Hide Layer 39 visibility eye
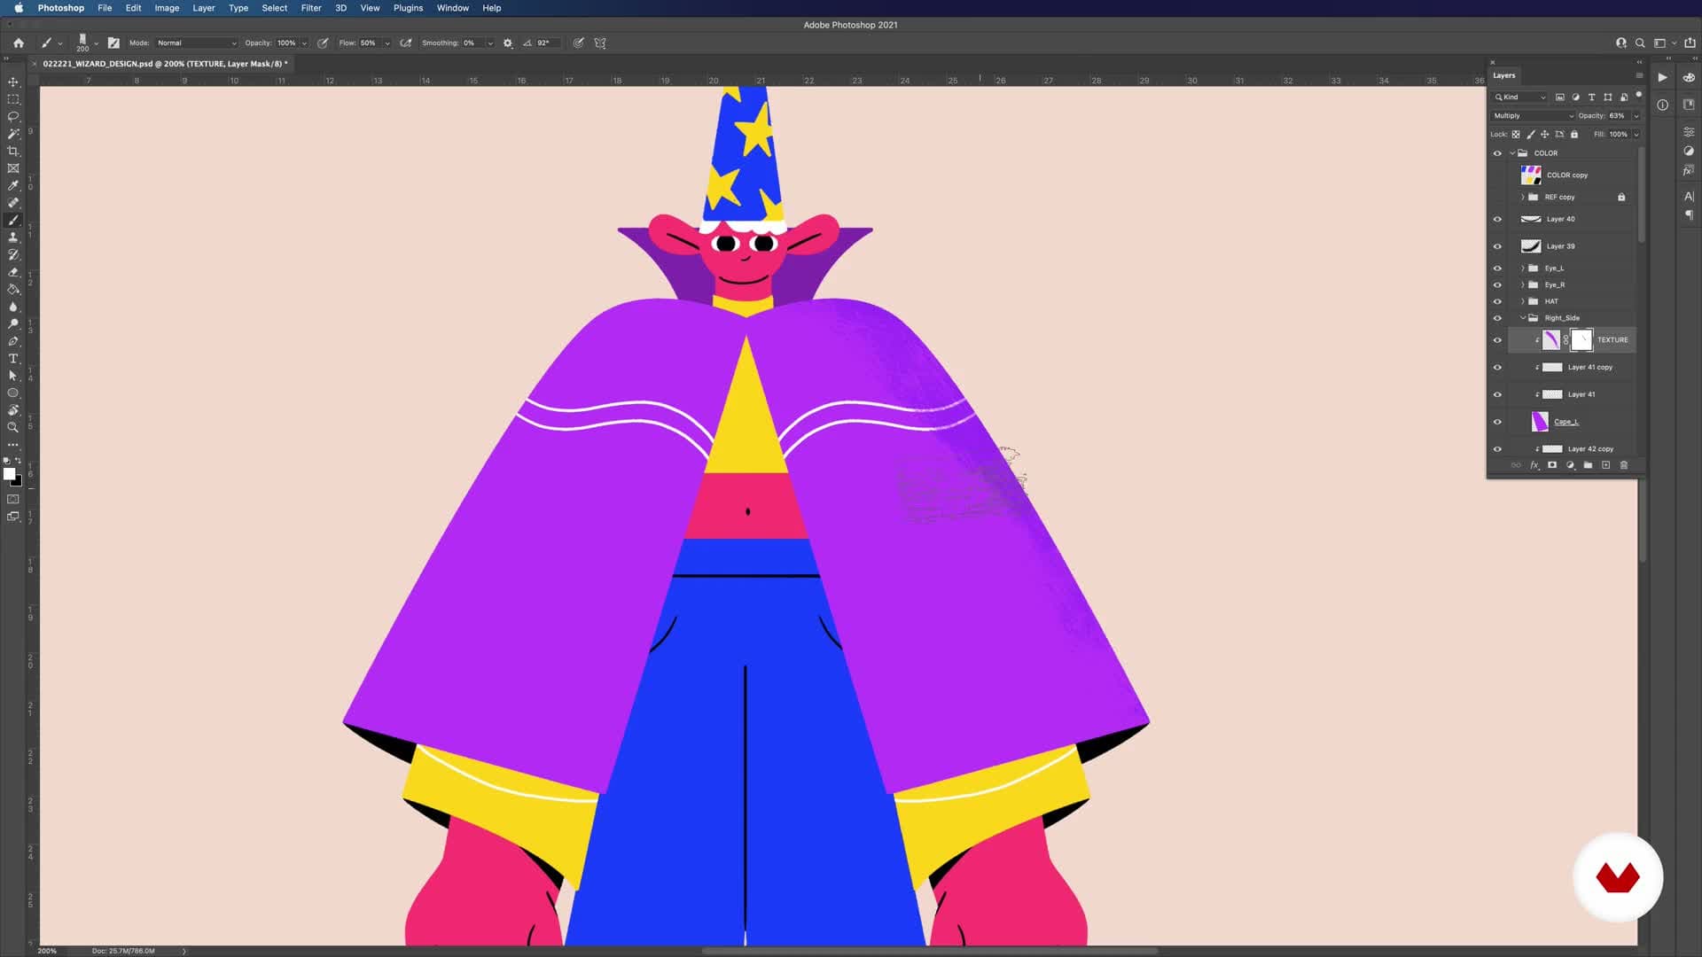Image resolution: width=1702 pixels, height=957 pixels. (1497, 247)
